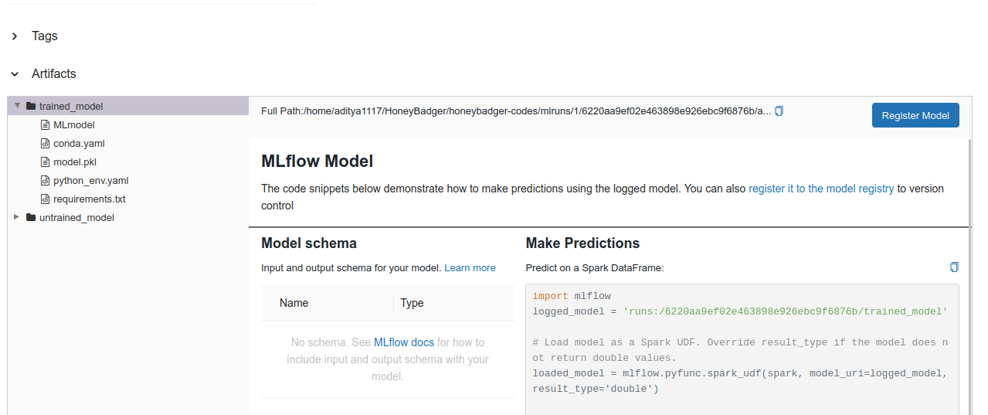Click the Type column header
This screenshot has height=415, width=988.
tap(412, 303)
